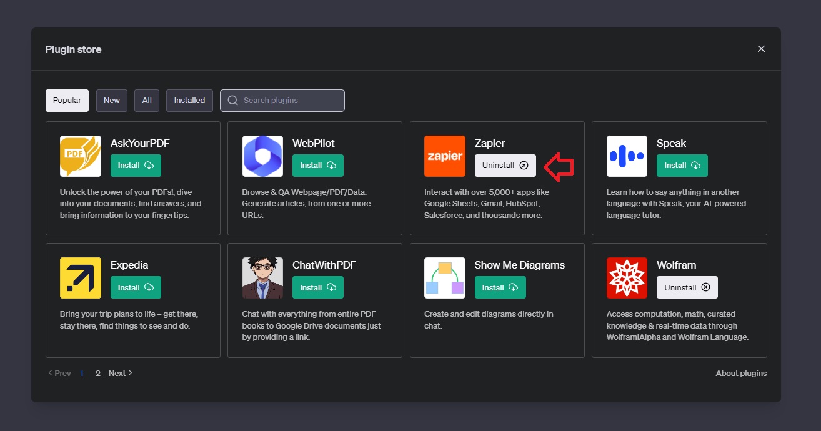Click the Speak title text
Image resolution: width=821 pixels, height=431 pixels.
click(x=672, y=143)
